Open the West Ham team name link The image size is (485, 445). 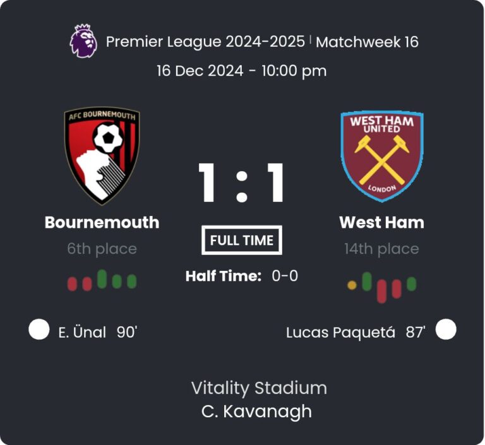[x=381, y=222]
